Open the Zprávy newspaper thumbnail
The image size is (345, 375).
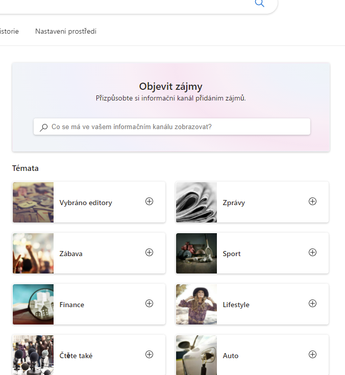click(196, 203)
